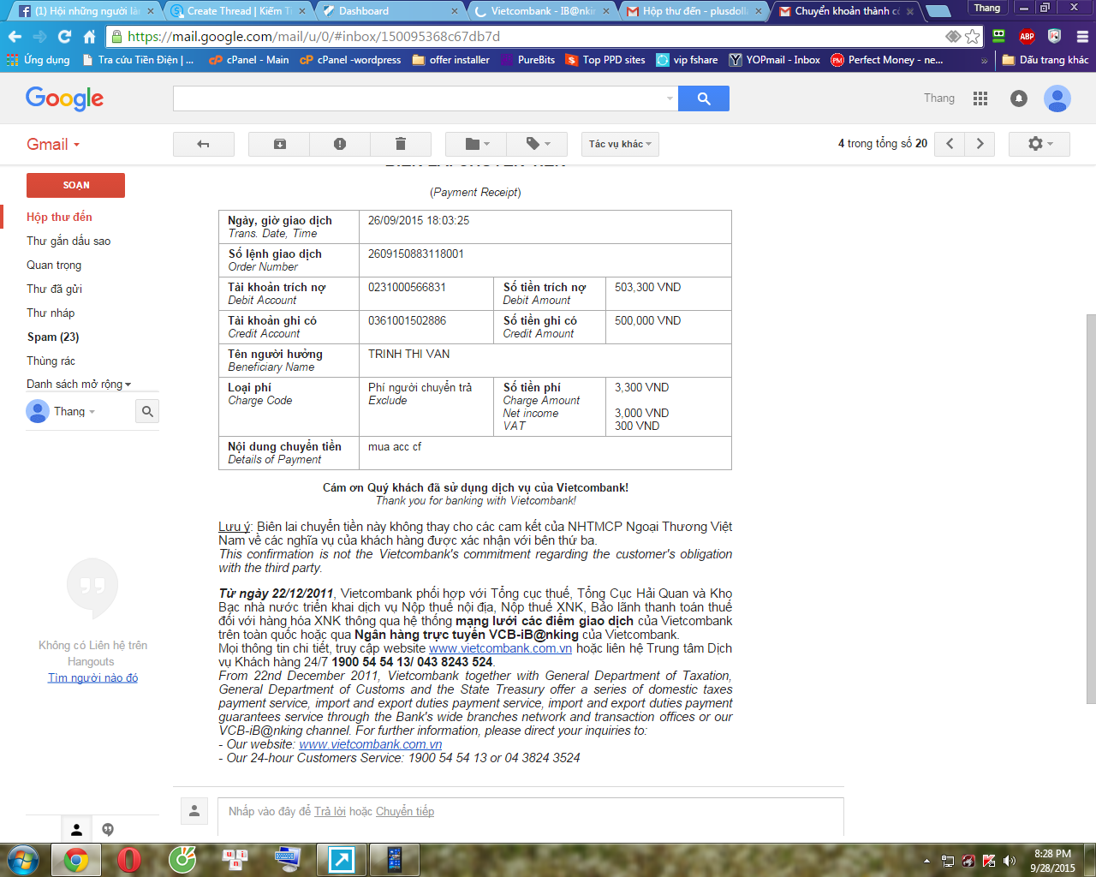
Task: Click the Google search magnifier button
Action: click(x=704, y=98)
